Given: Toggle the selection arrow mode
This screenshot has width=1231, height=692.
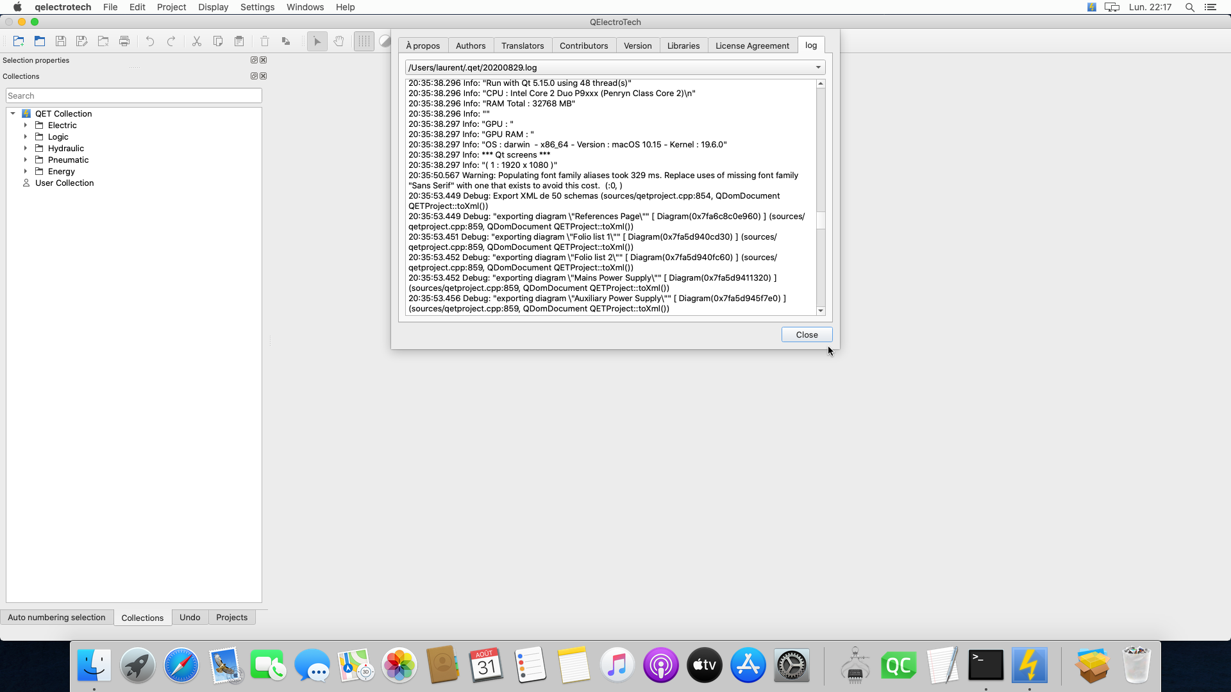Looking at the screenshot, I should (x=317, y=42).
